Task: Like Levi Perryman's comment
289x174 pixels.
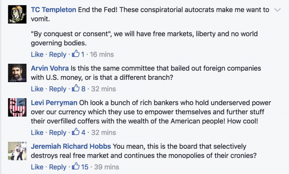Action: [x=37, y=132]
